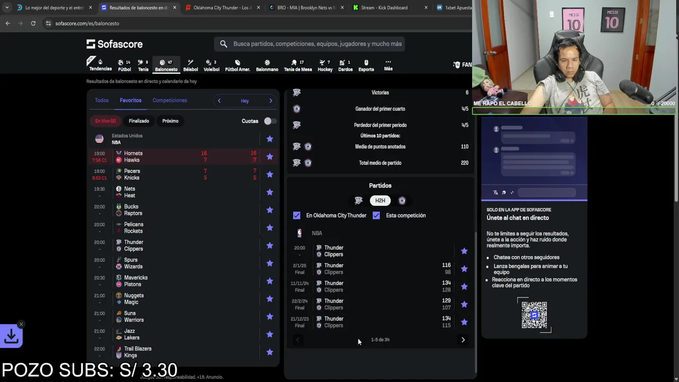The height and width of the screenshot is (382, 679).
Task: Click the search magnifier icon
Action: [223, 44]
